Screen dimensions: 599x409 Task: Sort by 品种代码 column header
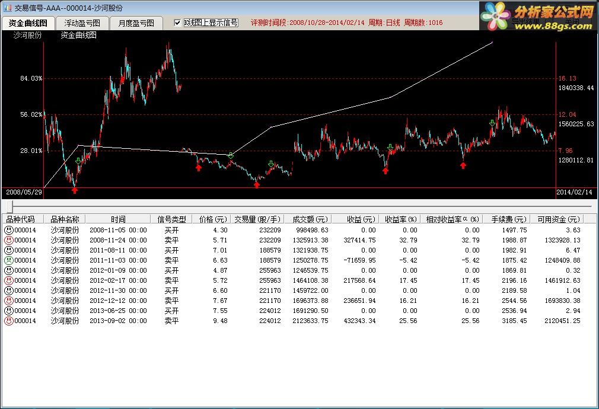click(x=23, y=219)
